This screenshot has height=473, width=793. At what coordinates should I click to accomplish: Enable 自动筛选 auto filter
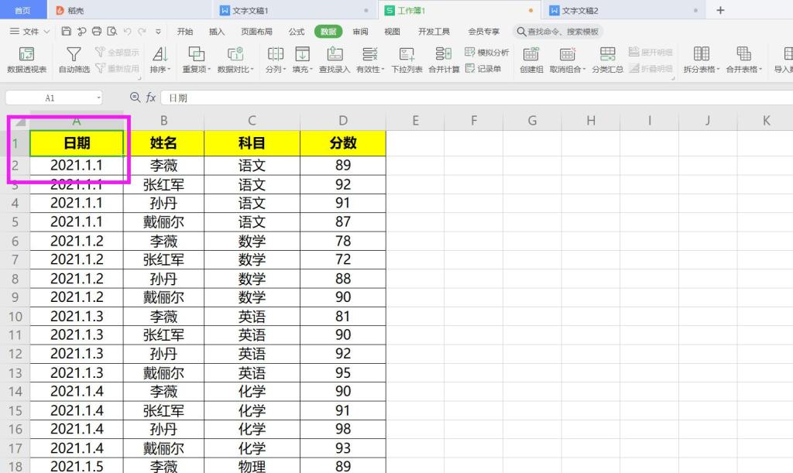pyautogui.click(x=74, y=60)
